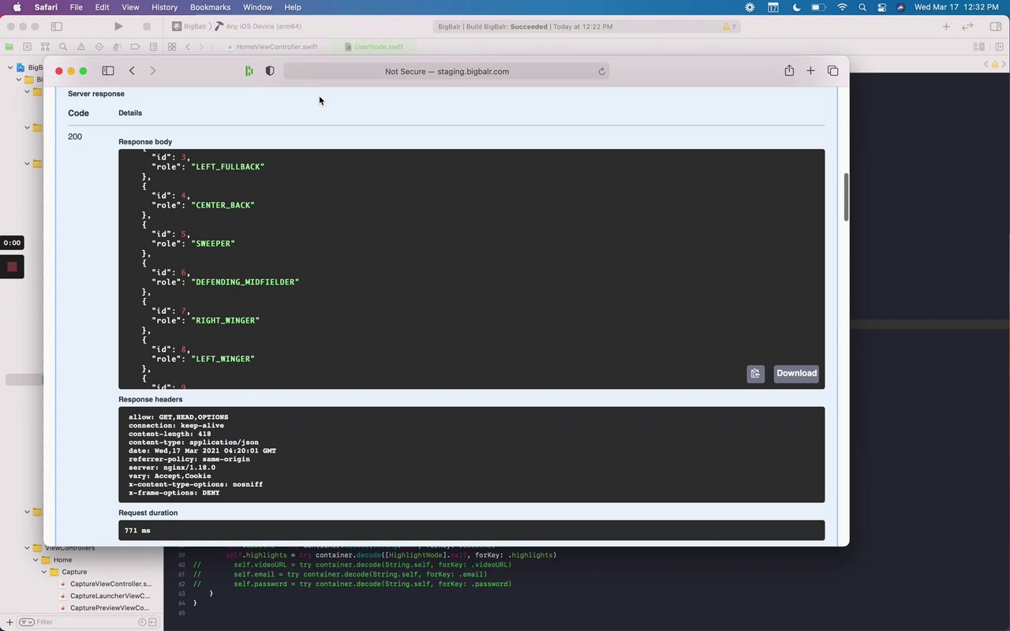This screenshot has height=631, width=1010.
Task: Toggle the Safari sidebar
Action: coord(108,71)
